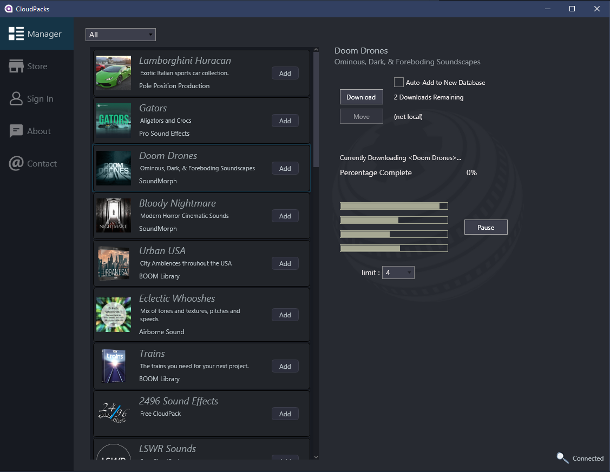Click the Free CloudPack description
The width and height of the screenshot is (610, 472).
[x=160, y=414]
